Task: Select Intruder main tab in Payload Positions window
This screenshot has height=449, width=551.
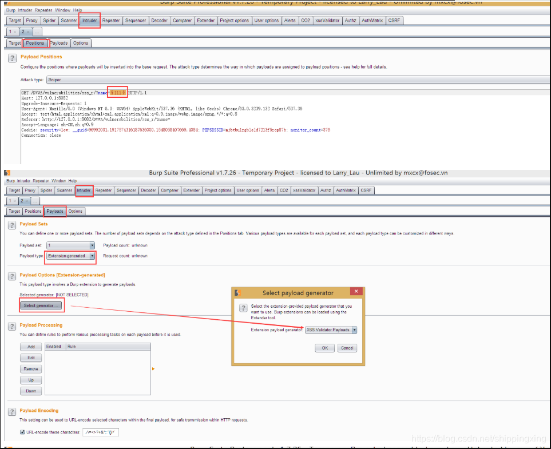Action: pyautogui.click(x=90, y=21)
